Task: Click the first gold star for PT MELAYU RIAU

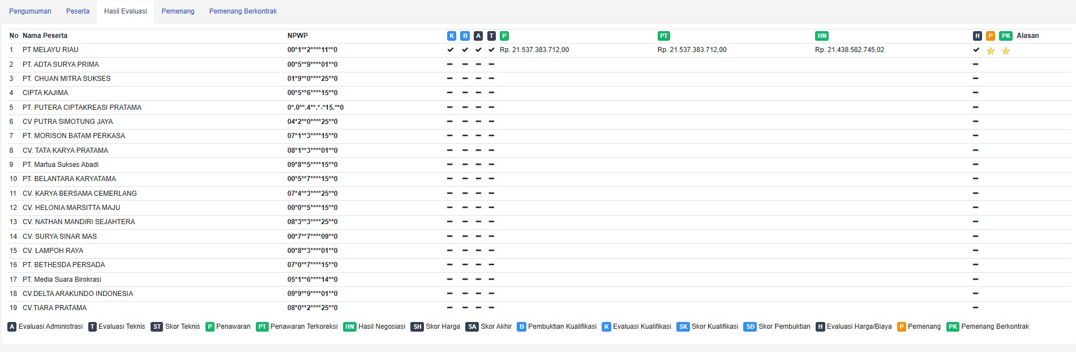Action: click(x=991, y=51)
